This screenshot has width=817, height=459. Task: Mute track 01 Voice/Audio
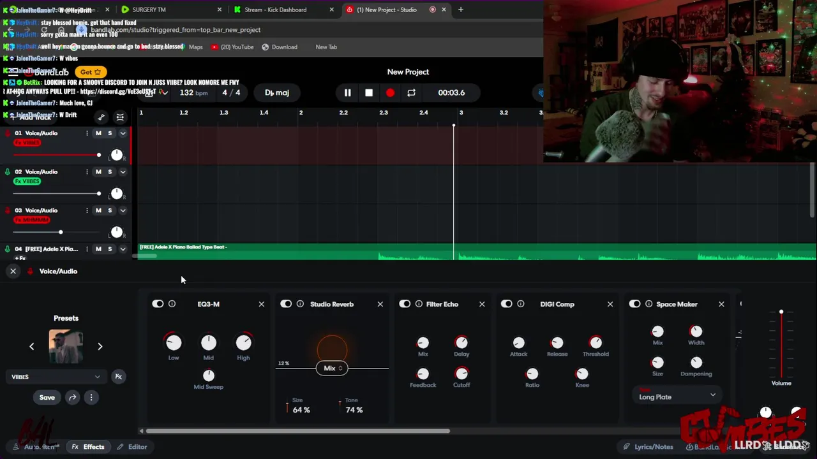point(98,133)
